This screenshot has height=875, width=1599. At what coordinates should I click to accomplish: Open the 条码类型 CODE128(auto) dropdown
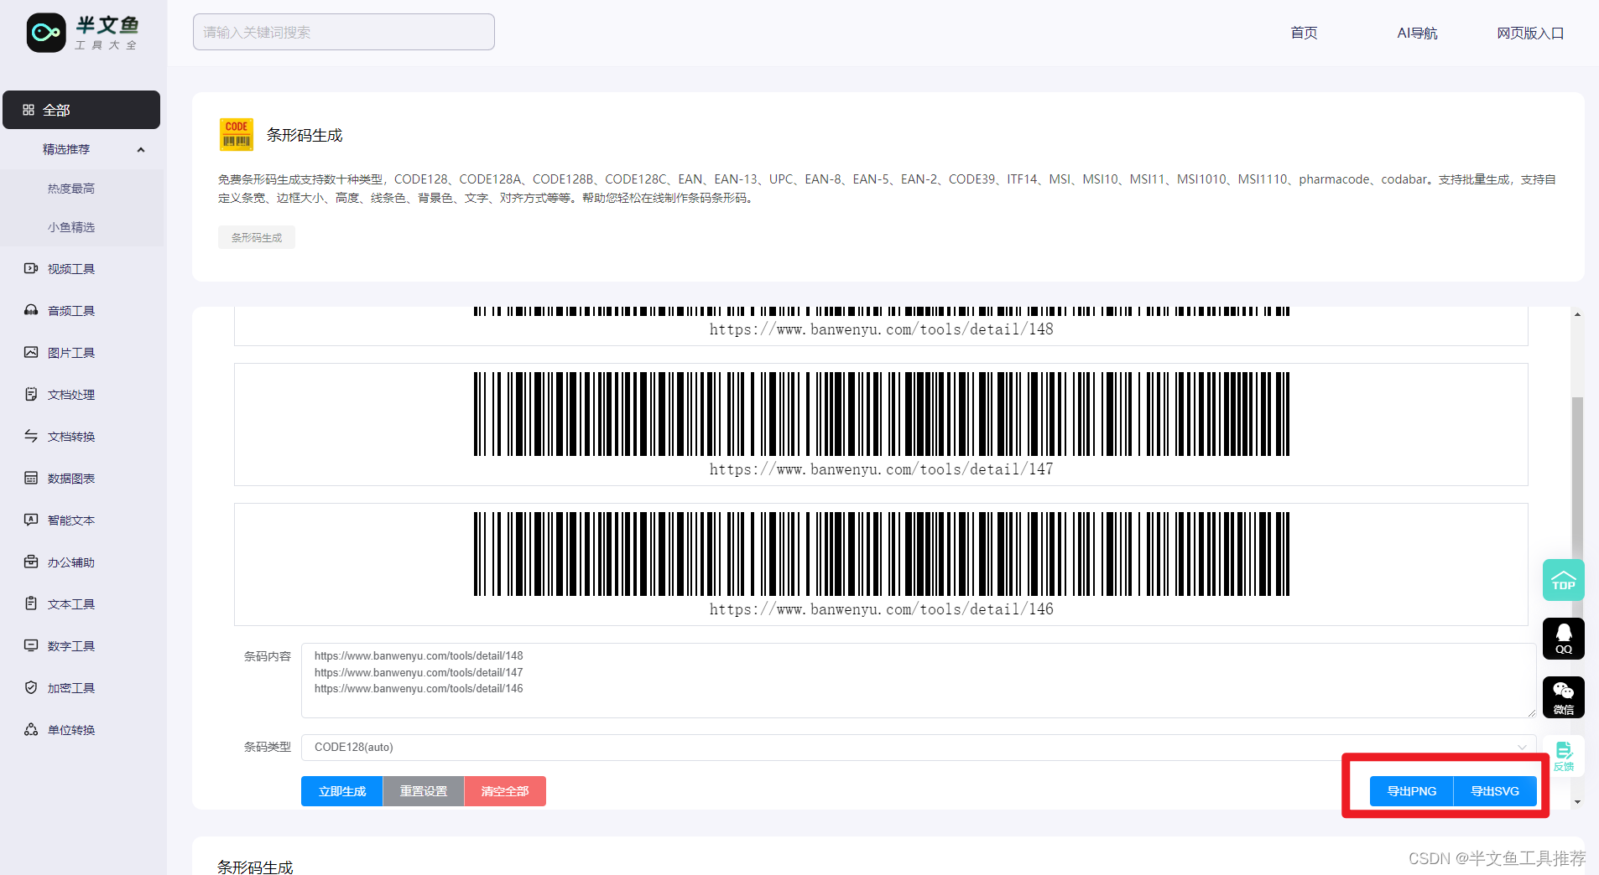click(919, 747)
